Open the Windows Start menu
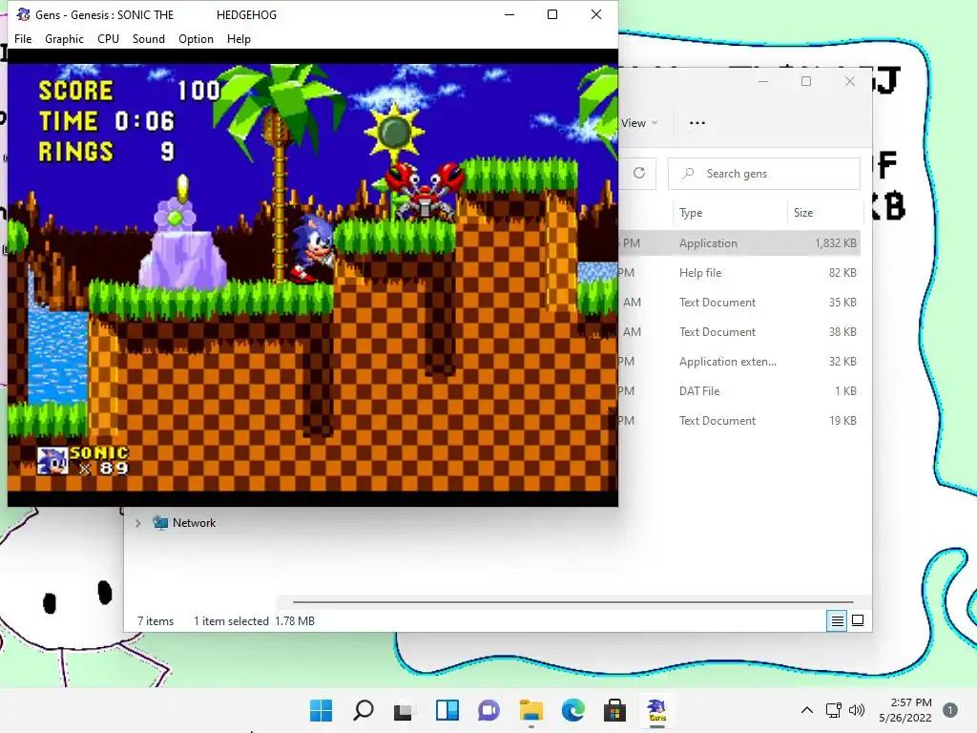This screenshot has height=733, width=977. (x=322, y=710)
